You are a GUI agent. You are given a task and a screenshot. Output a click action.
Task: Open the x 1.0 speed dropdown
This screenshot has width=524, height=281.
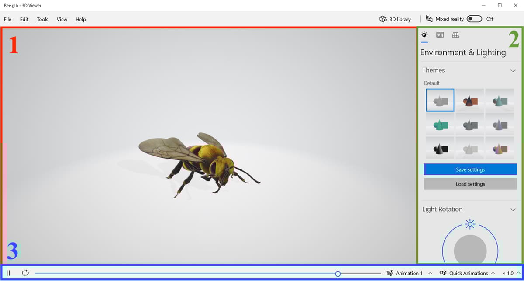pos(511,273)
